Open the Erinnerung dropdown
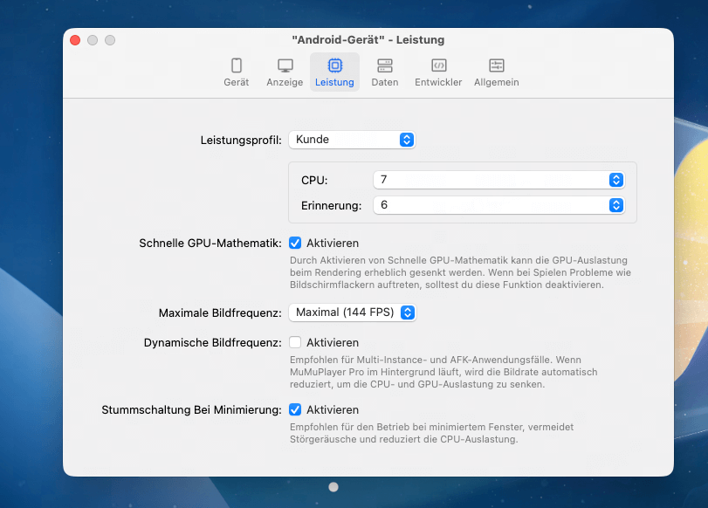The height and width of the screenshot is (508, 708). coord(615,206)
